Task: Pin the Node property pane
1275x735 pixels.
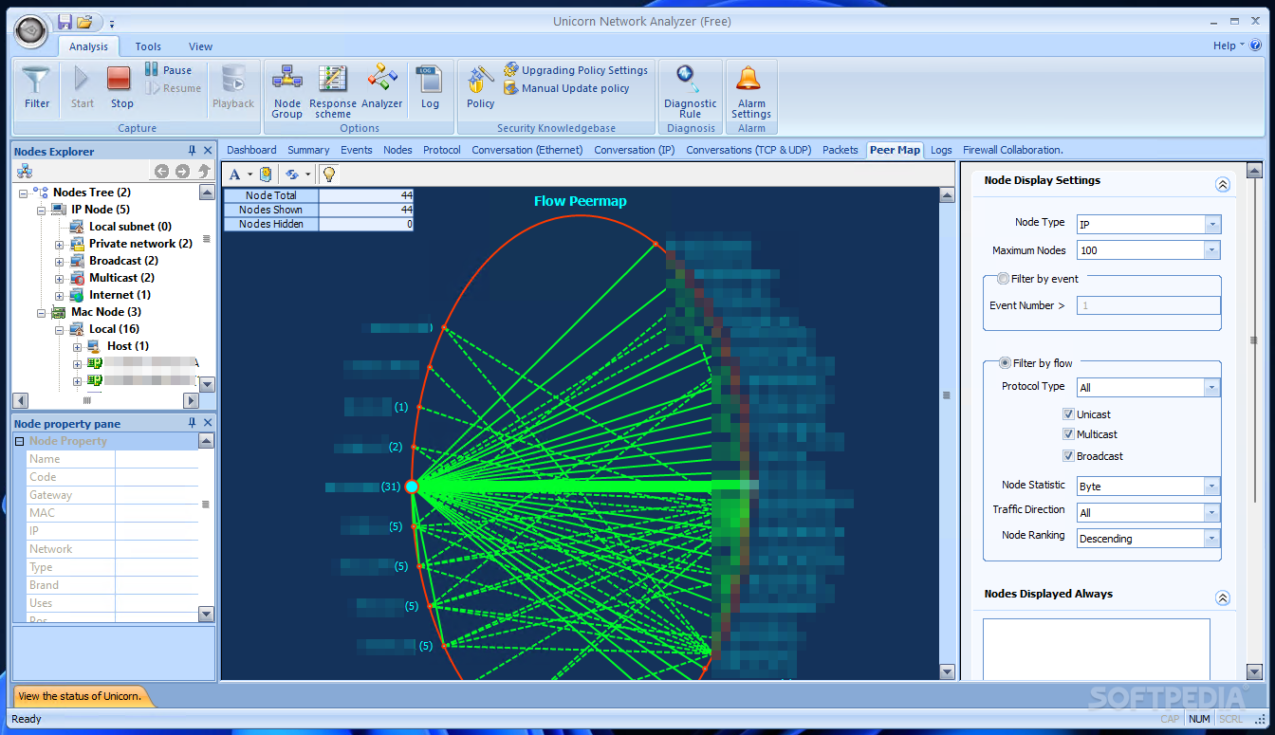Action: coord(192,423)
